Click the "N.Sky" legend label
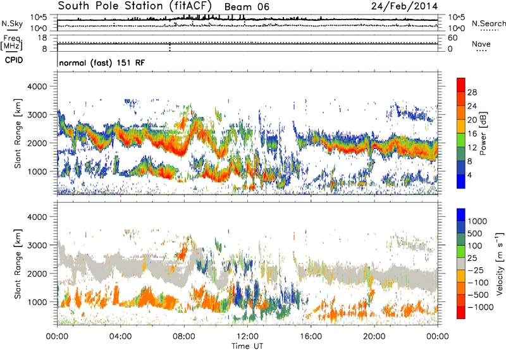Viewport: 506px width, 350px height. coord(12,23)
